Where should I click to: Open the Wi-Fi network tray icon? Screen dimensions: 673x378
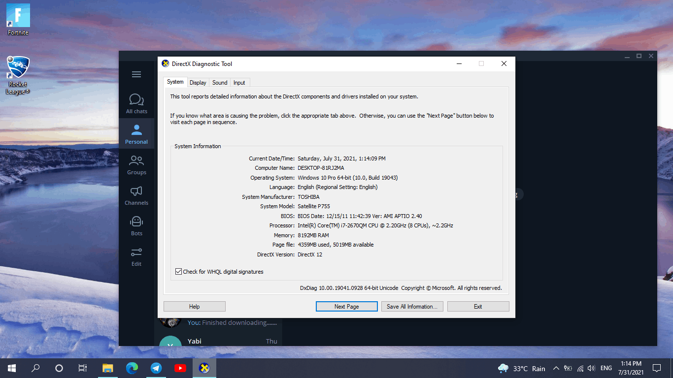pos(580,368)
